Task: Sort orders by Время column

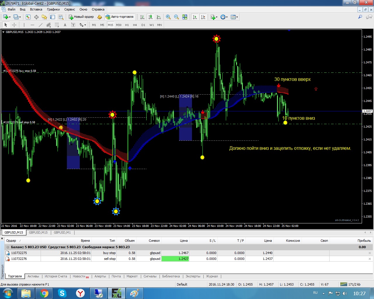Action: coord(66,241)
